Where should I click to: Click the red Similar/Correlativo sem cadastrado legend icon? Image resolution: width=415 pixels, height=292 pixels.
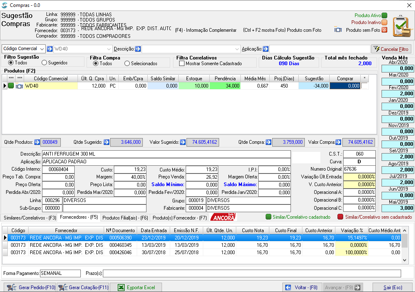341,217
